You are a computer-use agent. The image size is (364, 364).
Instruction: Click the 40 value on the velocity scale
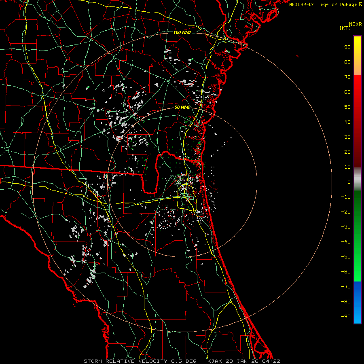pyautogui.click(x=347, y=122)
